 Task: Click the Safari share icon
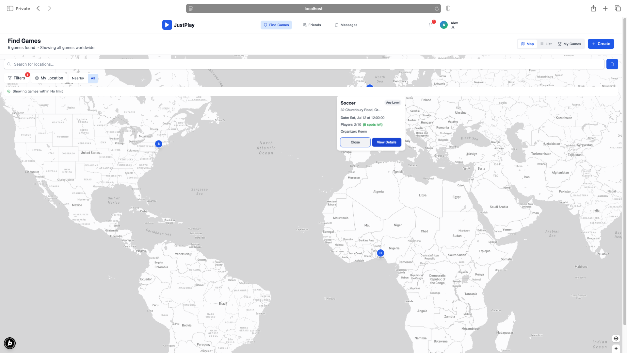coord(593,8)
